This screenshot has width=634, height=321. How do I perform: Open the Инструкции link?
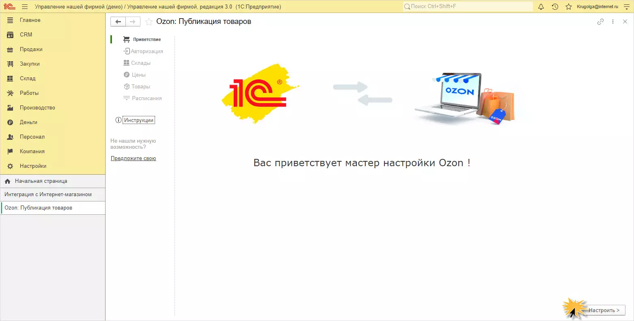click(139, 120)
